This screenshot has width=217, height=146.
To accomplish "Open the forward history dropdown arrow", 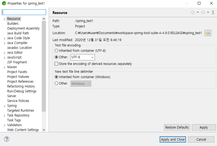I will click(208, 12).
